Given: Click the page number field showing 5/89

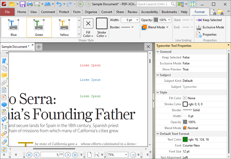Looking at the screenshot, I should tap(52, 155).
